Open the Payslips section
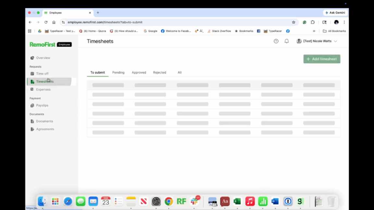 click(x=42, y=105)
